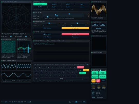Focus the Target X input field
The width and height of the screenshot is (139, 104).
[50, 25]
